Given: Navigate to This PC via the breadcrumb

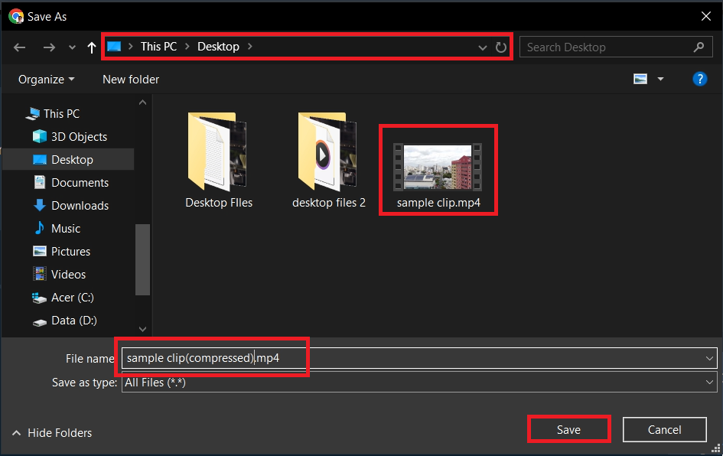Looking at the screenshot, I should coord(158,47).
